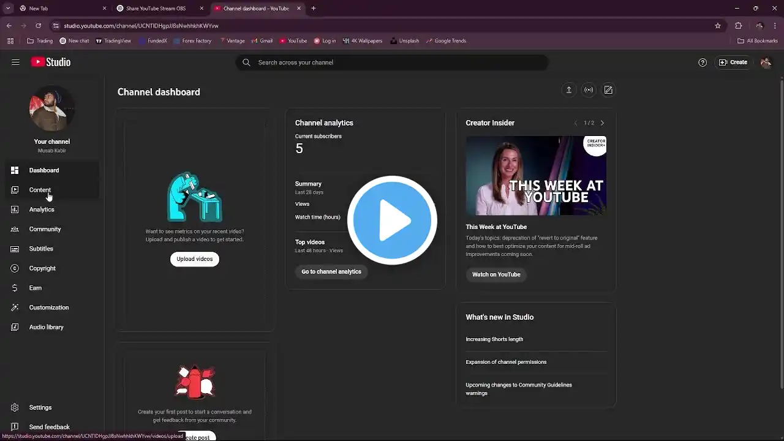Click the Watch on YouTube button

tap(496, 274)
